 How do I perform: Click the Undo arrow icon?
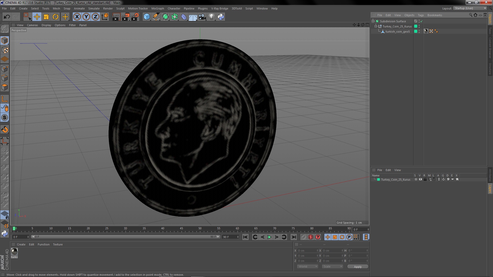point(7,17)
